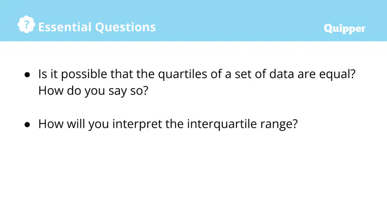This screenshot has width=387, height=217.
Task: Click the word 'quartiles' in first question
Action: tap(182, 74)
